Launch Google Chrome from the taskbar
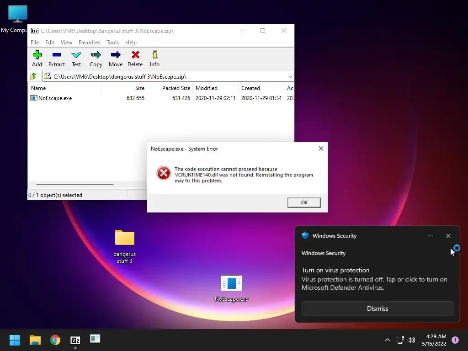 (55, 340)
